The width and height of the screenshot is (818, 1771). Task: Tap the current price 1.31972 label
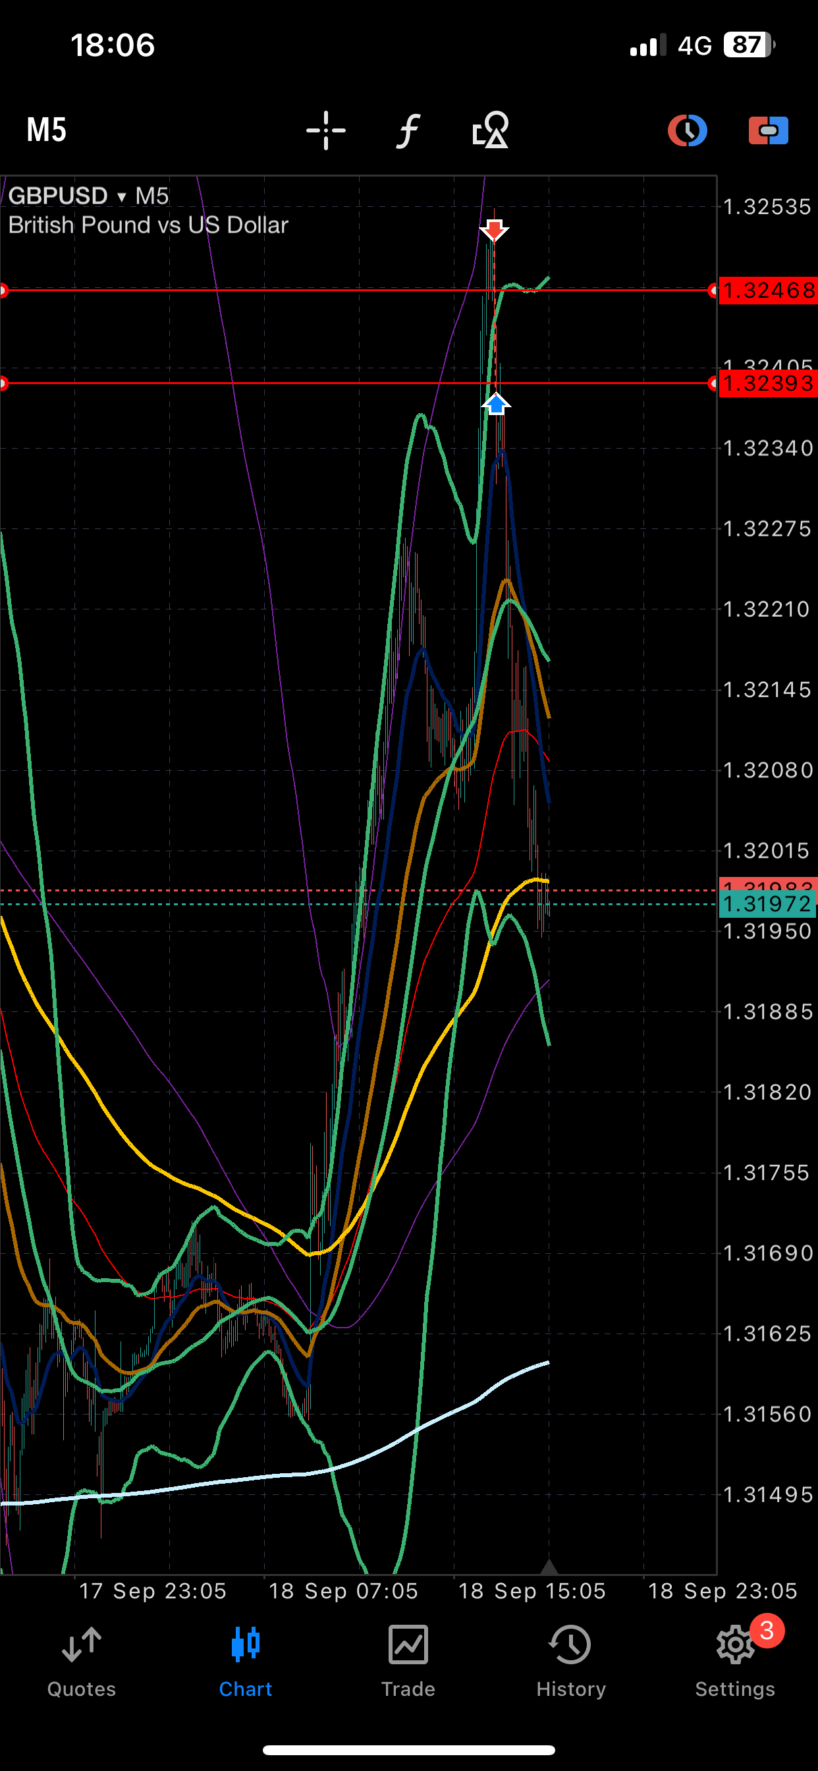pyautogui.click(x=767, y=904)
